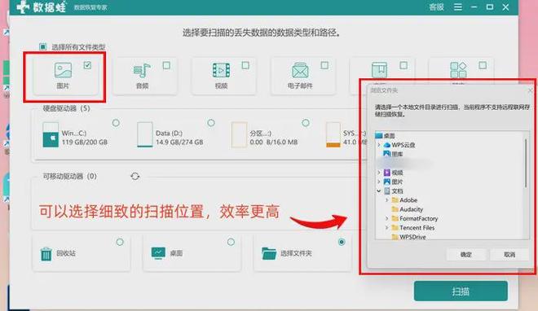Click the 选择文件夹 folder icon

coord(269,253)
